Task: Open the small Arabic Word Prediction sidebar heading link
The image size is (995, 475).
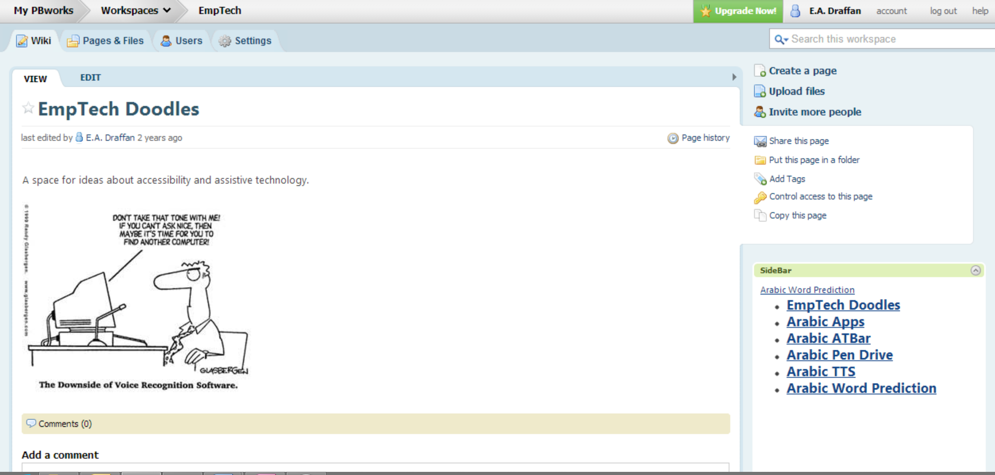Action: click(807, 290)
